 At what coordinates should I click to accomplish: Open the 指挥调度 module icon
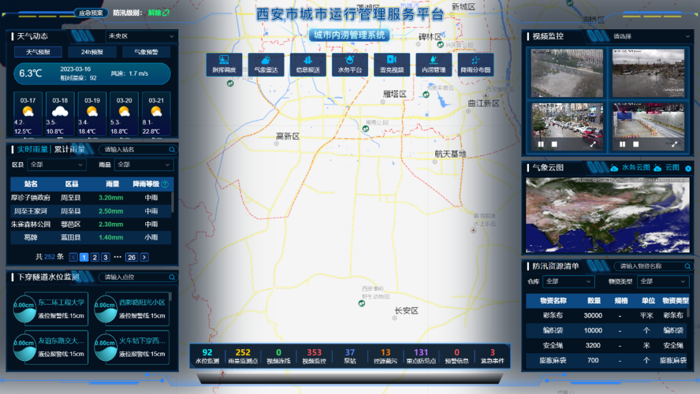tap(224, 64)
